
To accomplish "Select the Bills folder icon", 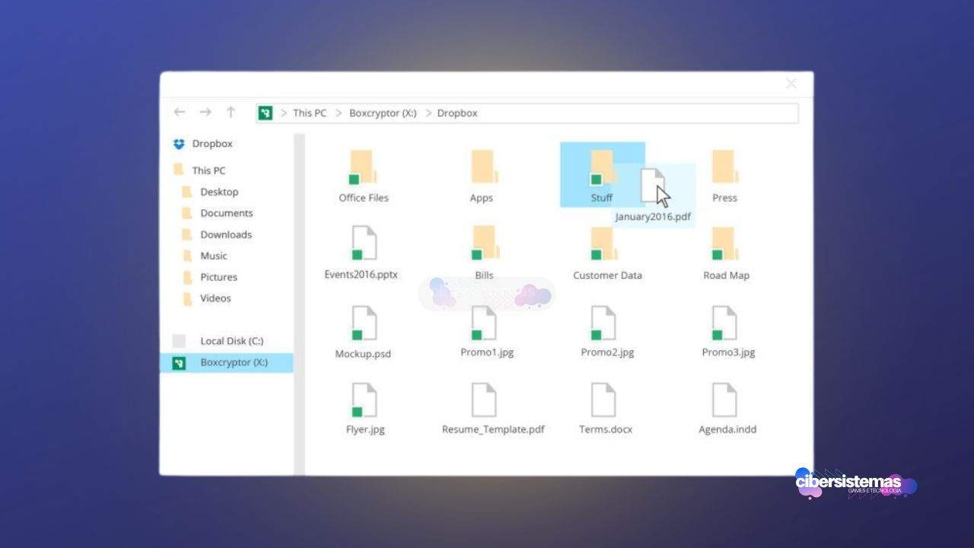I will [x=484, y=244].
